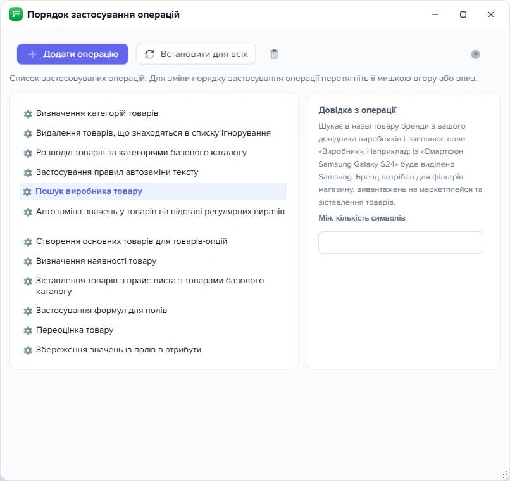The image size is (510, 481).
Task: Click gear icon beside 'Застосування правил автозаміни тексту'
Action: (28, 172)
